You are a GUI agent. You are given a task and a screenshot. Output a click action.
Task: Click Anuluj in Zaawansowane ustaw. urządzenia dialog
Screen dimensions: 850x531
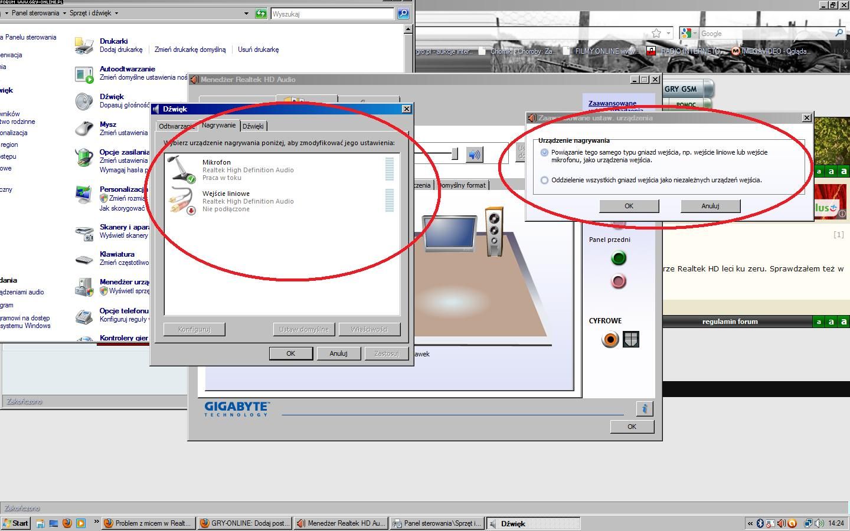point(710,206)
